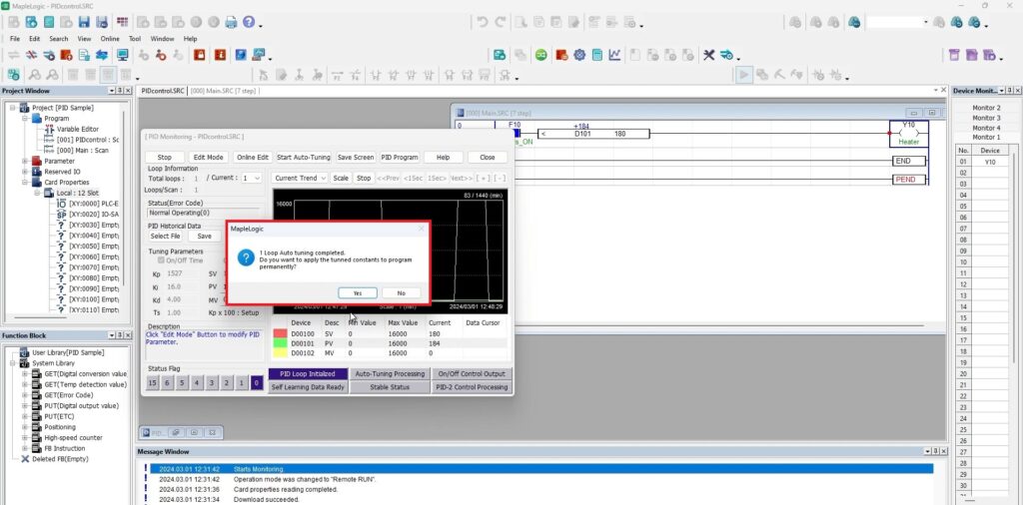
Task: Toggle the On/Off Time checkbox
Action: pyautogui.click(x=161, y=260)
